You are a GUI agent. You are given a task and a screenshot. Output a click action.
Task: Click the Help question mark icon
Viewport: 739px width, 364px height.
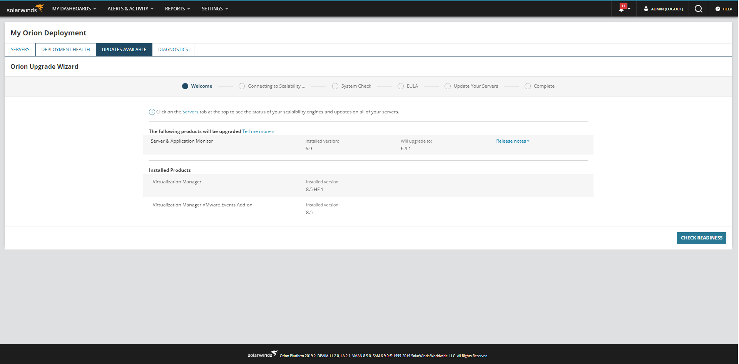pos(718,9)
